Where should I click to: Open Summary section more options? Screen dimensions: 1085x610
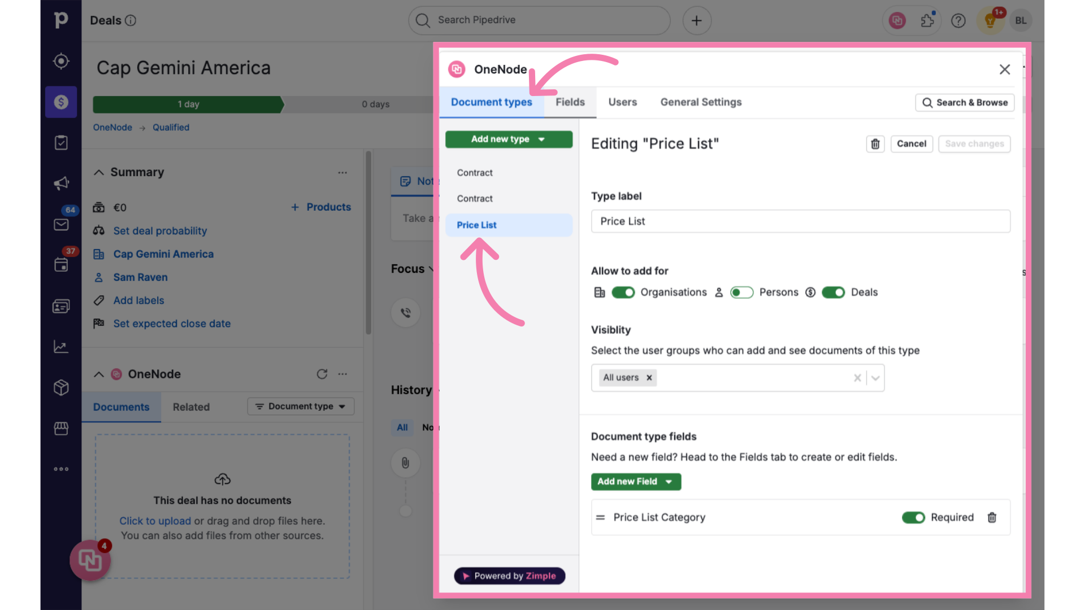click(x=342, y=172)
